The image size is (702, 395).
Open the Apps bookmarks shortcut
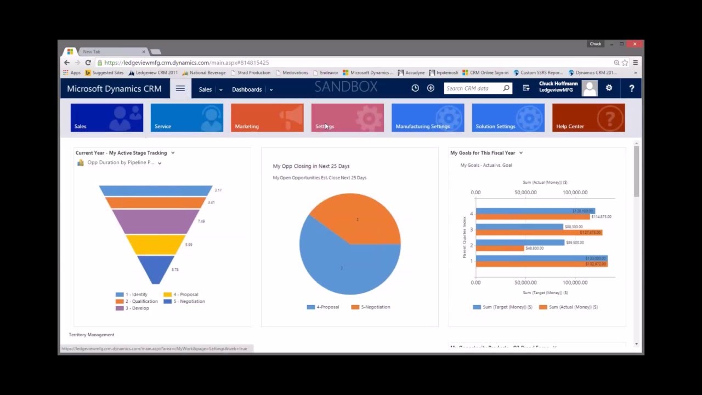click(72, 72)
